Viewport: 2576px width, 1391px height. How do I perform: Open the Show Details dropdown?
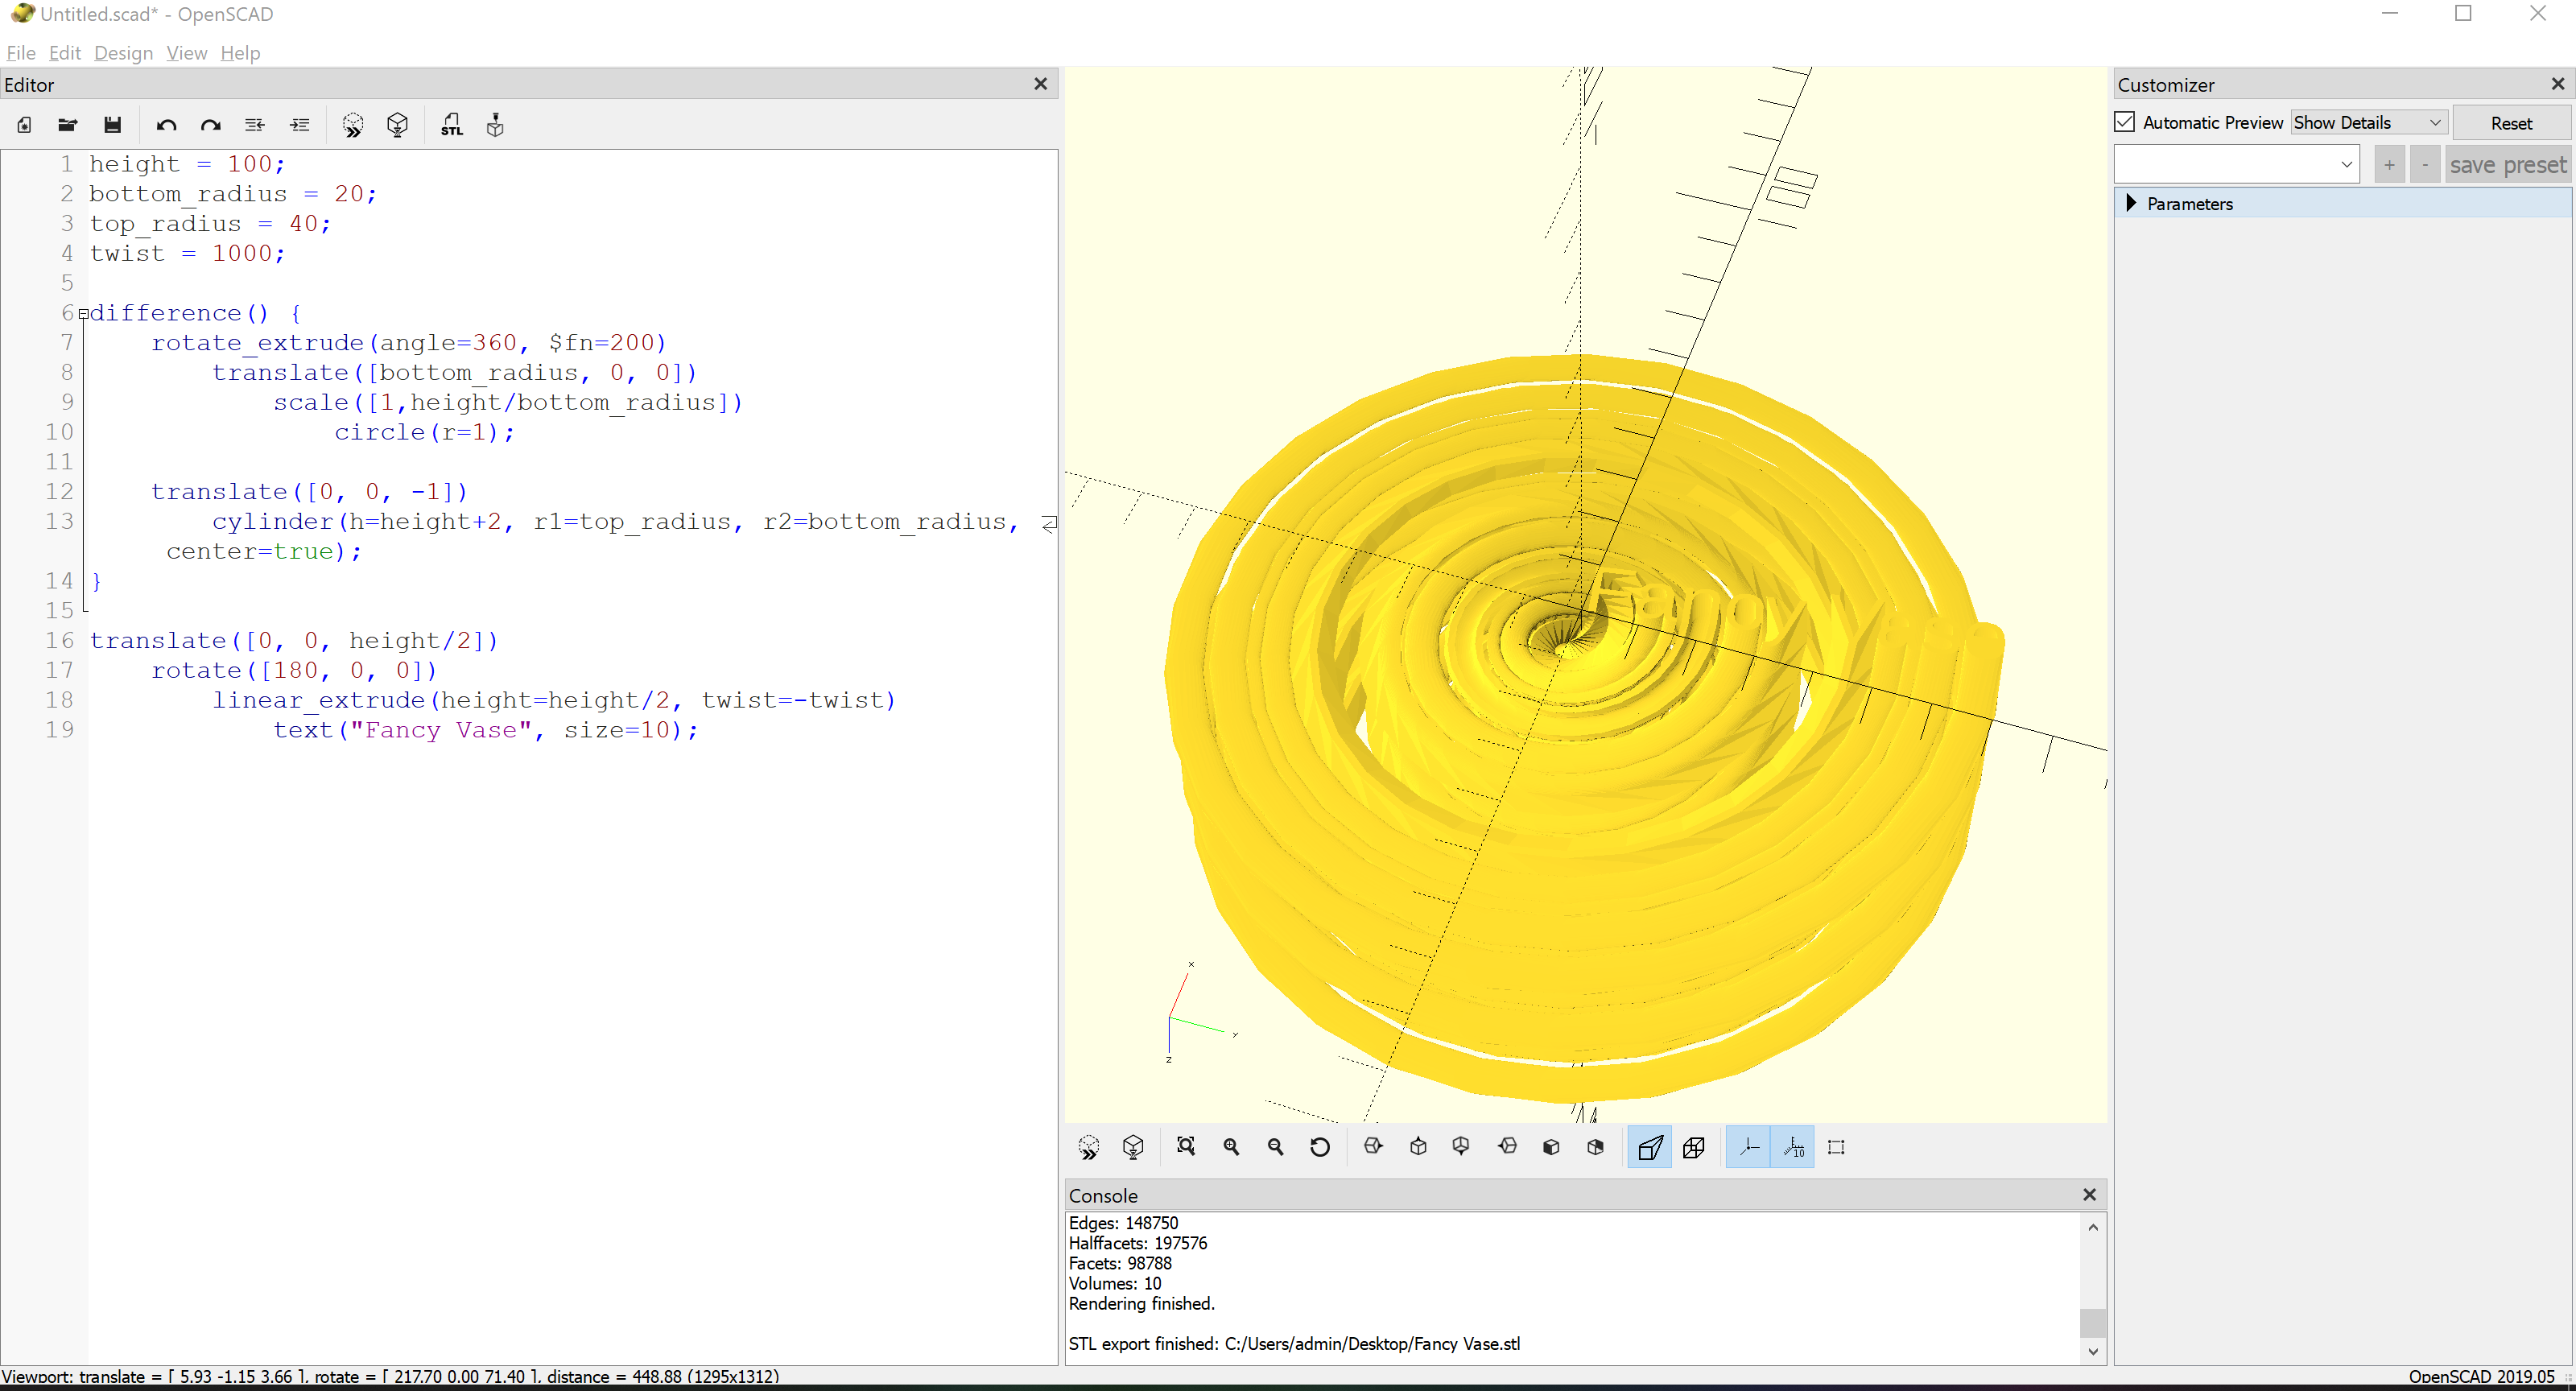coord(2367,122)
